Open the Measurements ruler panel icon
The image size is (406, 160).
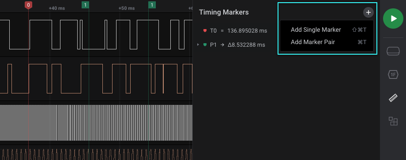(393, 98)
